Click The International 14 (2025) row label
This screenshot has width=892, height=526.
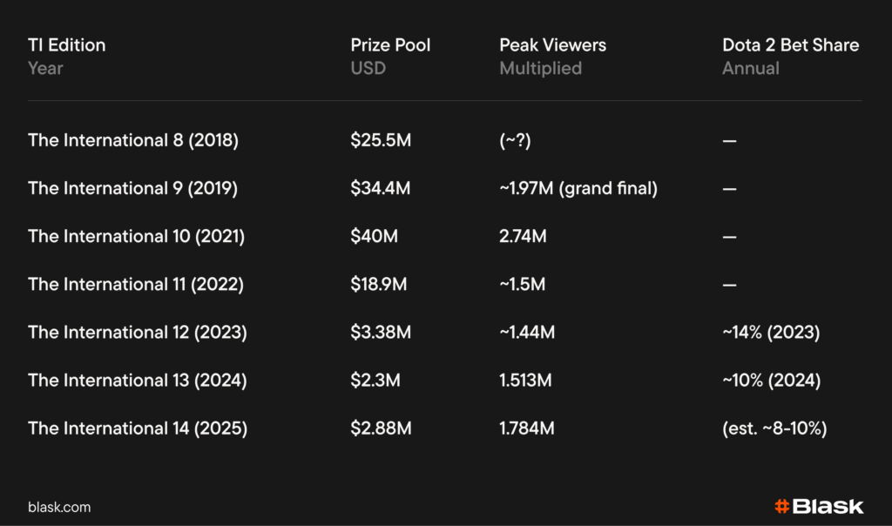click(138, 428)
